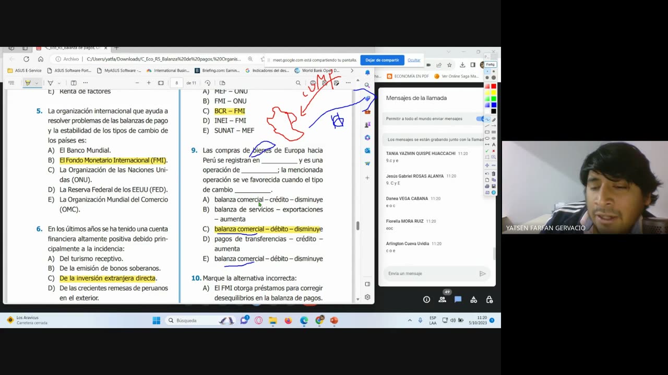668x375 pixels.
Task: Open ECONOMÍA EN PDF bookmark
Action: tap(408, 76)
